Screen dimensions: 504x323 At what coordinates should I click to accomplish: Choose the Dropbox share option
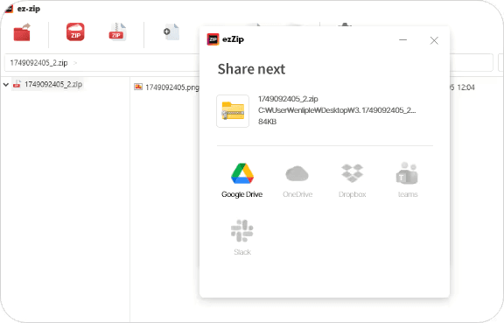(x=353, y=180)
